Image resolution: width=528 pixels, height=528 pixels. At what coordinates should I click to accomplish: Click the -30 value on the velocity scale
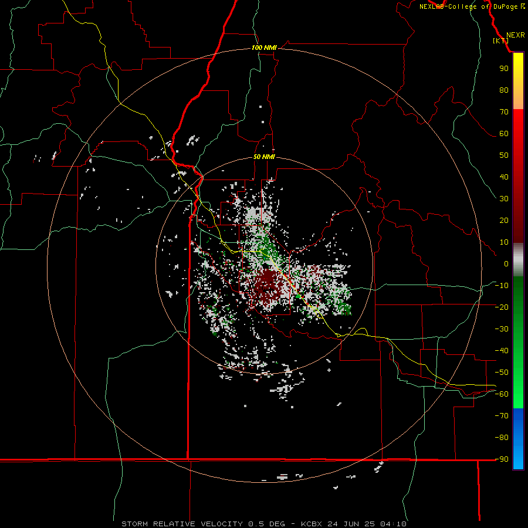pos(502,329)
